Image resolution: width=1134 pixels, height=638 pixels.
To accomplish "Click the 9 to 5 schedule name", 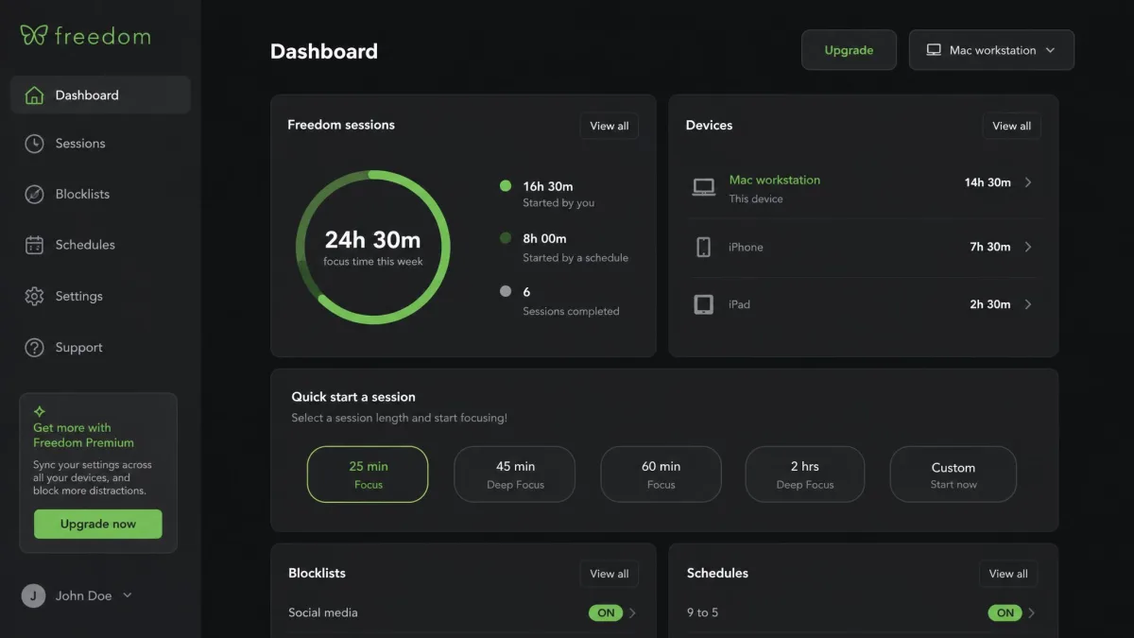I will point(702,612).
